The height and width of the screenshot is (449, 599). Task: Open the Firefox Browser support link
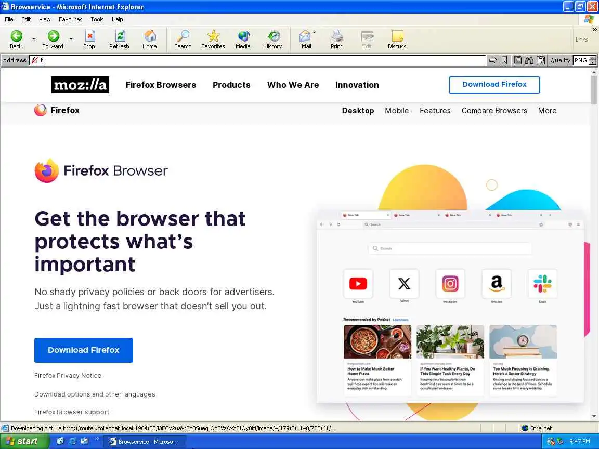coord(72,412)
